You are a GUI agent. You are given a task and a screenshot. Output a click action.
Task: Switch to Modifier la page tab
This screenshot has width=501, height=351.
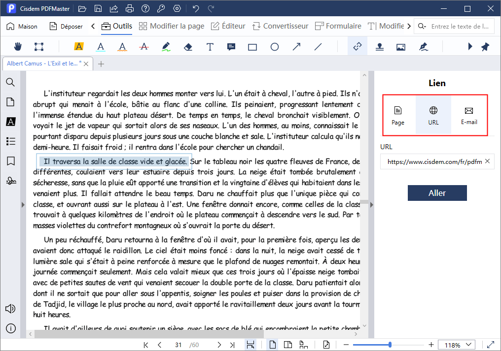click(x=172, y=26)
